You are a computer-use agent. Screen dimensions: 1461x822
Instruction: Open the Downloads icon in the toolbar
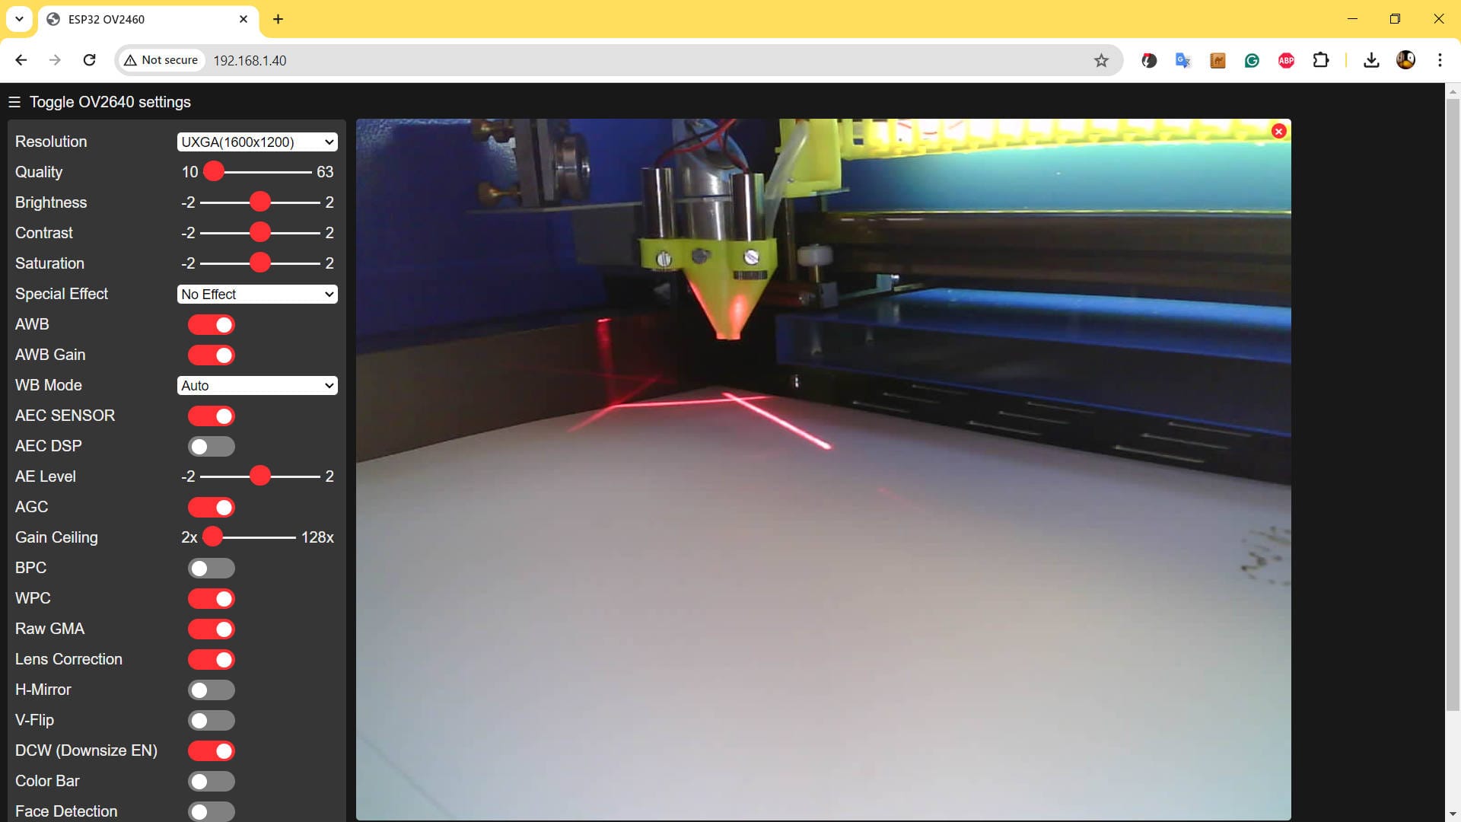tap(1371, 60)
